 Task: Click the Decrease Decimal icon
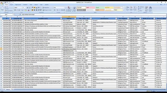click(64, 10)
